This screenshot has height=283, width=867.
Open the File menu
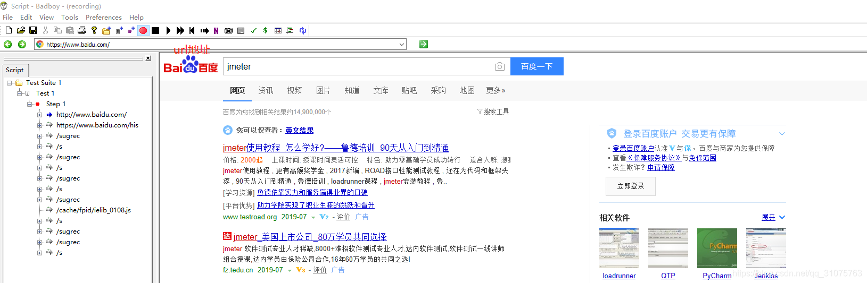(7, 17)
